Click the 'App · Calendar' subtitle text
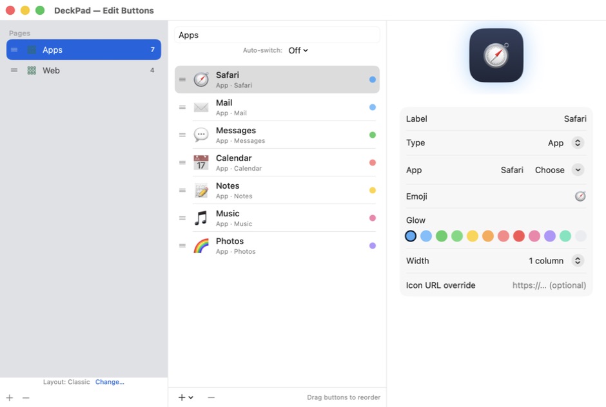 [239, 168]
